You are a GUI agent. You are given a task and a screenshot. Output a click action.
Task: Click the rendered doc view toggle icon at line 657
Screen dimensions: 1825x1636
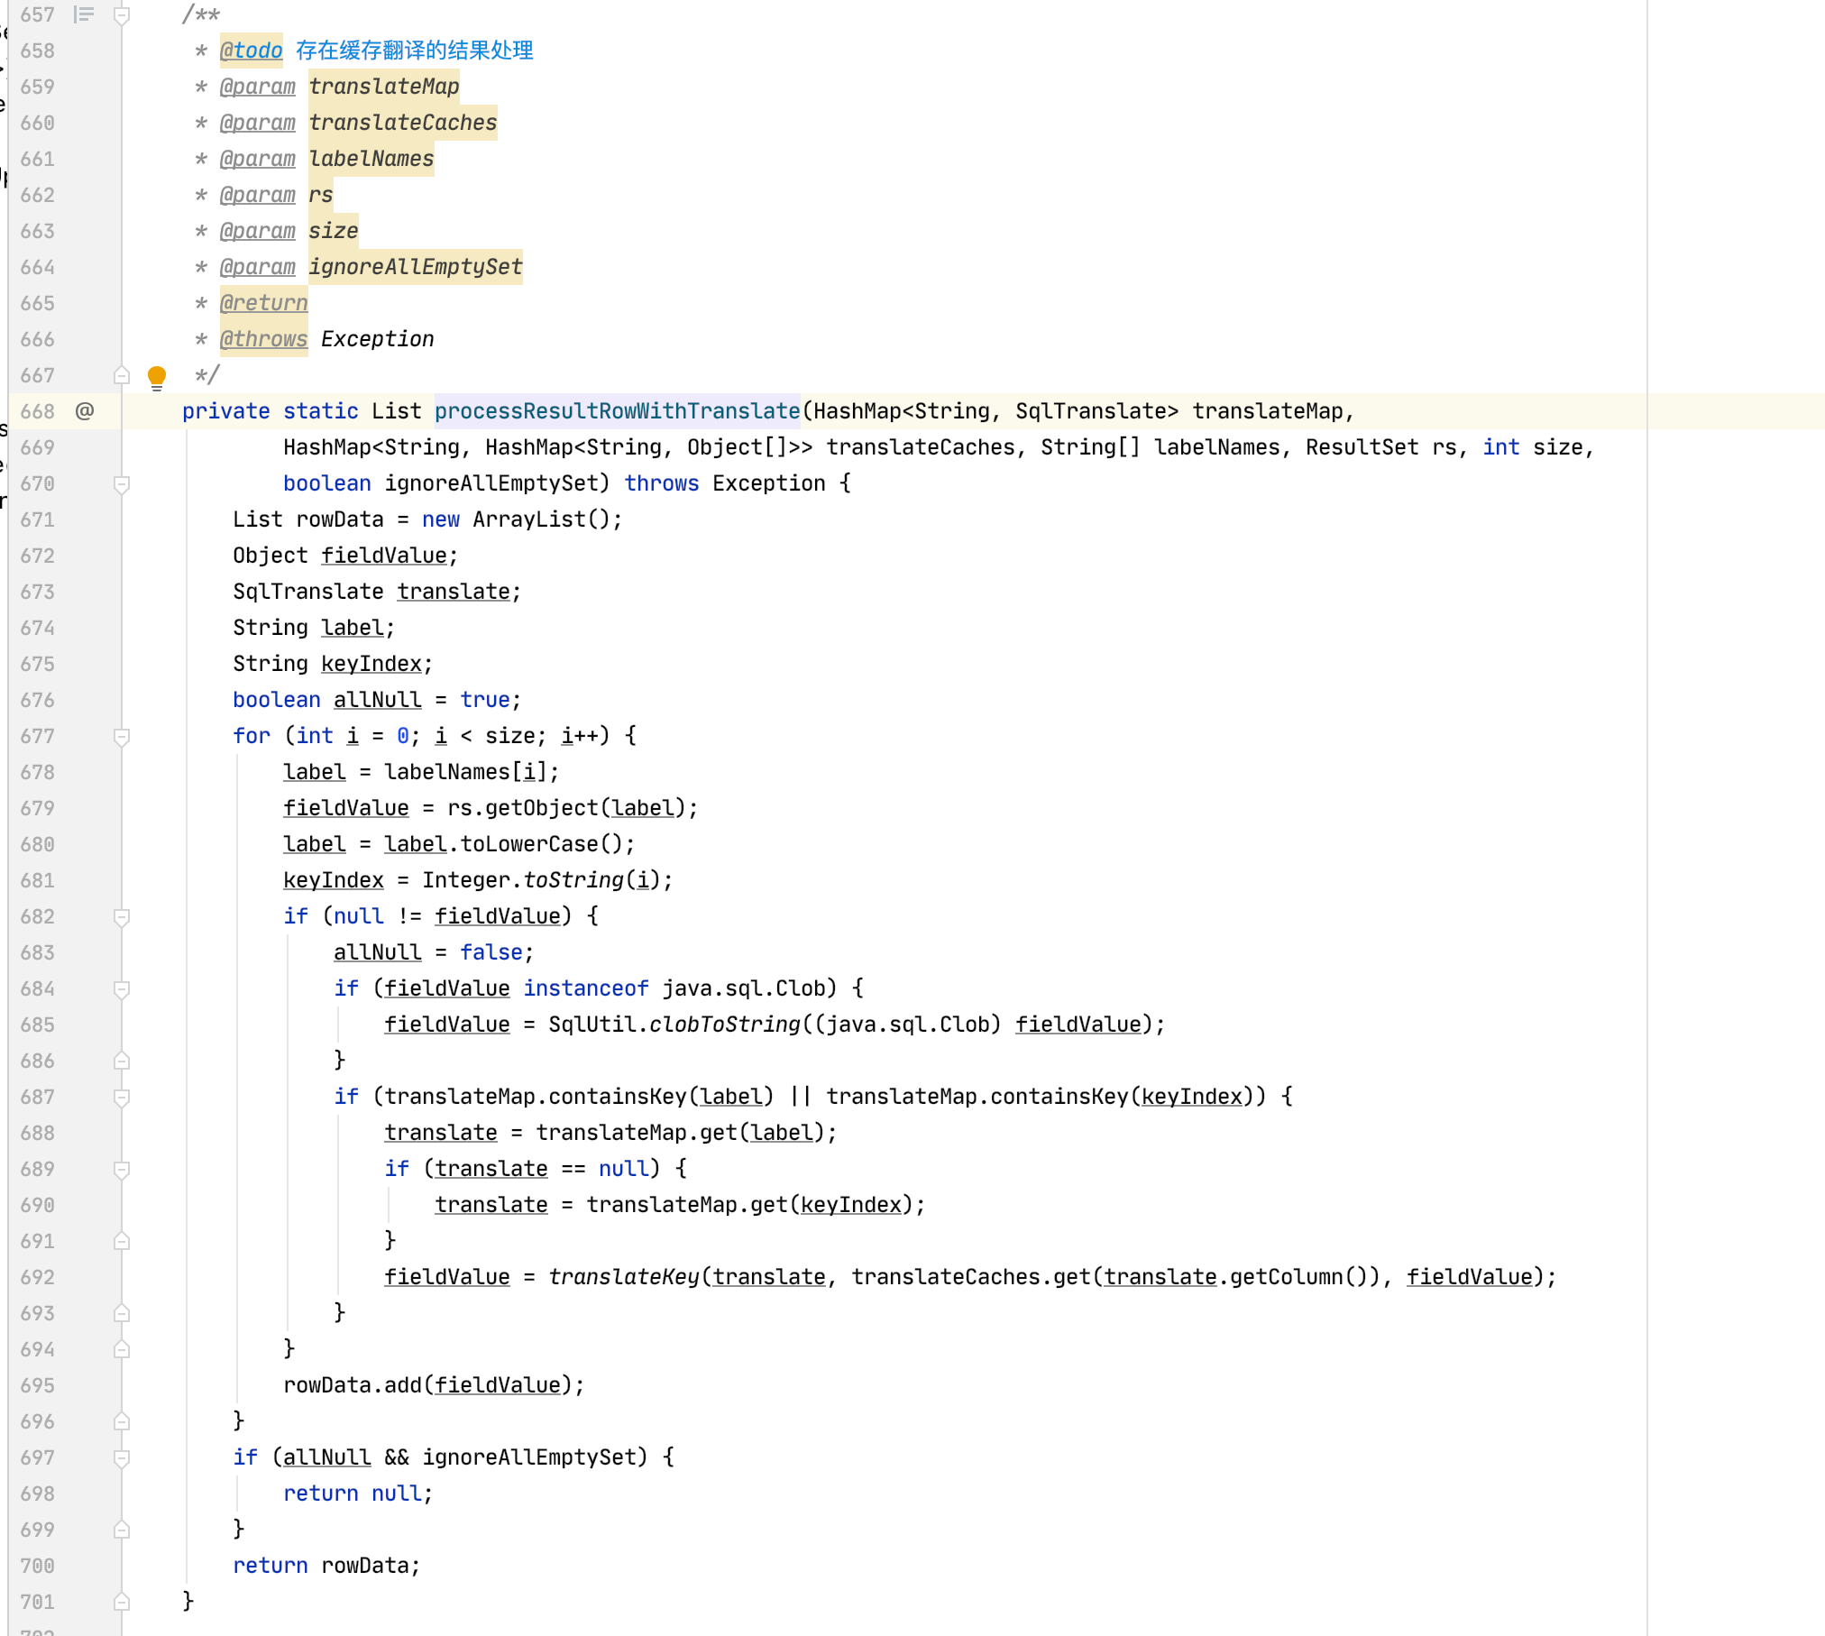click(x=84, y=14)
